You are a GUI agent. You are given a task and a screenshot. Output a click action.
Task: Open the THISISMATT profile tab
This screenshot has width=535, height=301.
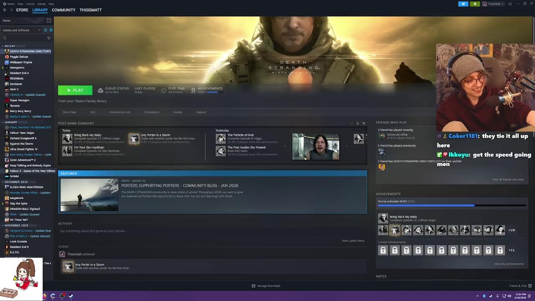(x=91, y=10)
